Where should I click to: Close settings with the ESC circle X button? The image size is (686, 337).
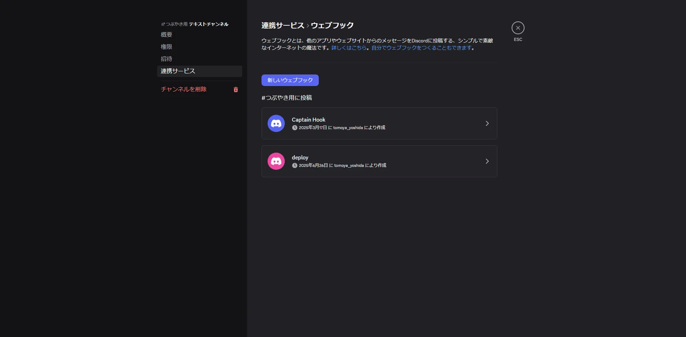pyautogui.click(x=518, y=28)
